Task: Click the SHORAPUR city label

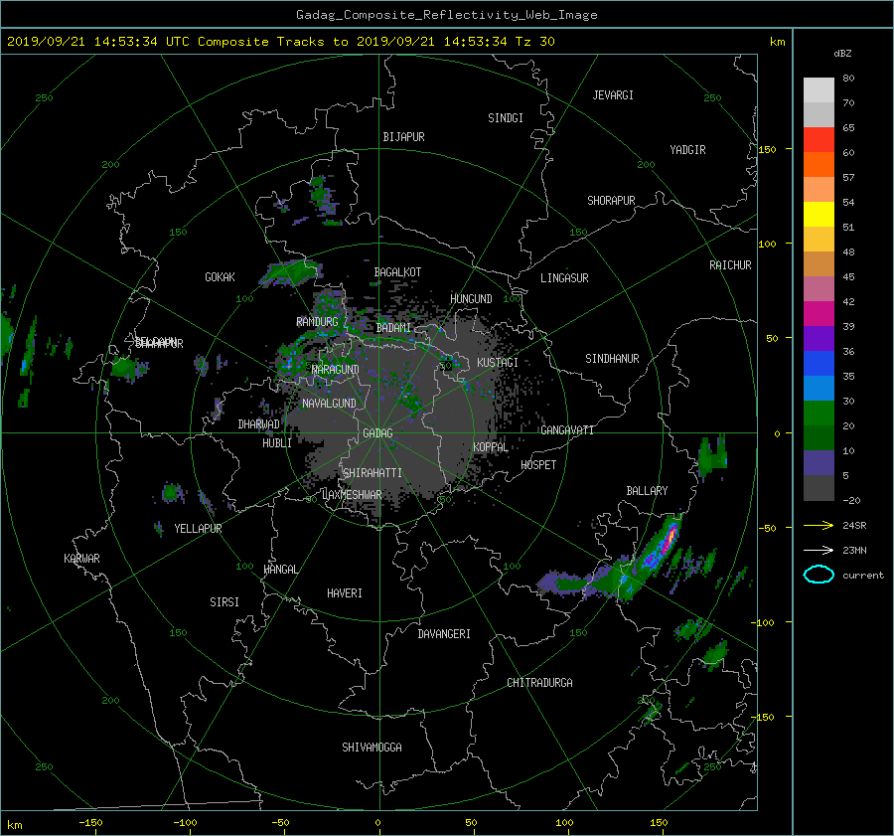Action: (611, 201)
